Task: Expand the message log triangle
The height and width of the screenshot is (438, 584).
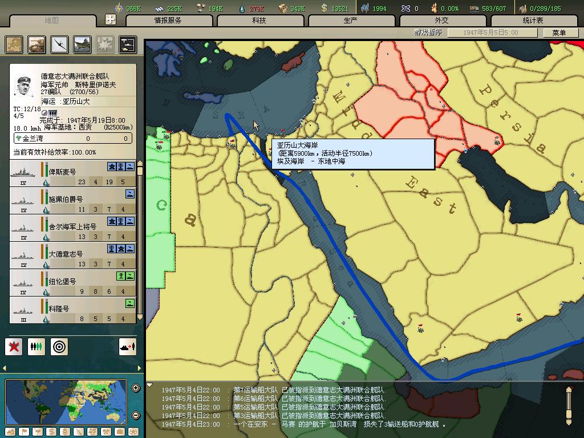Action: (150, 386)
